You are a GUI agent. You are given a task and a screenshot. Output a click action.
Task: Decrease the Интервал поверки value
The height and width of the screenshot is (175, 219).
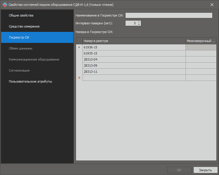[139, 24]
